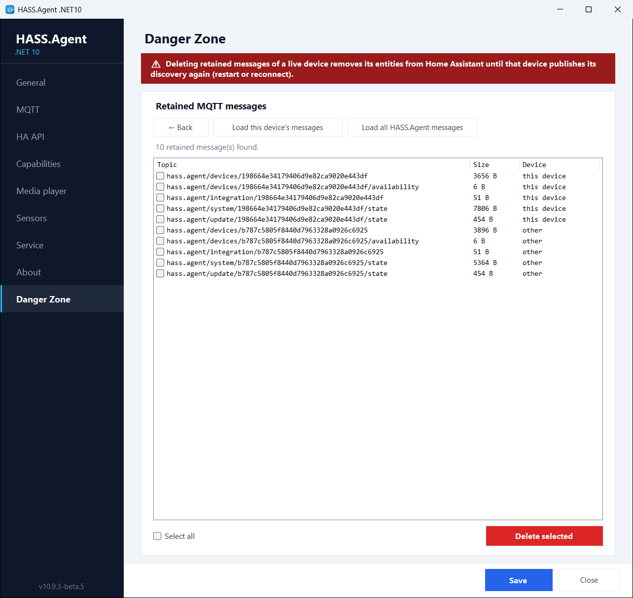Viewport: 633px width, 598px height.
Task: Click the HASS.Agent app icon in the title bar
Action: coord(10,9)
